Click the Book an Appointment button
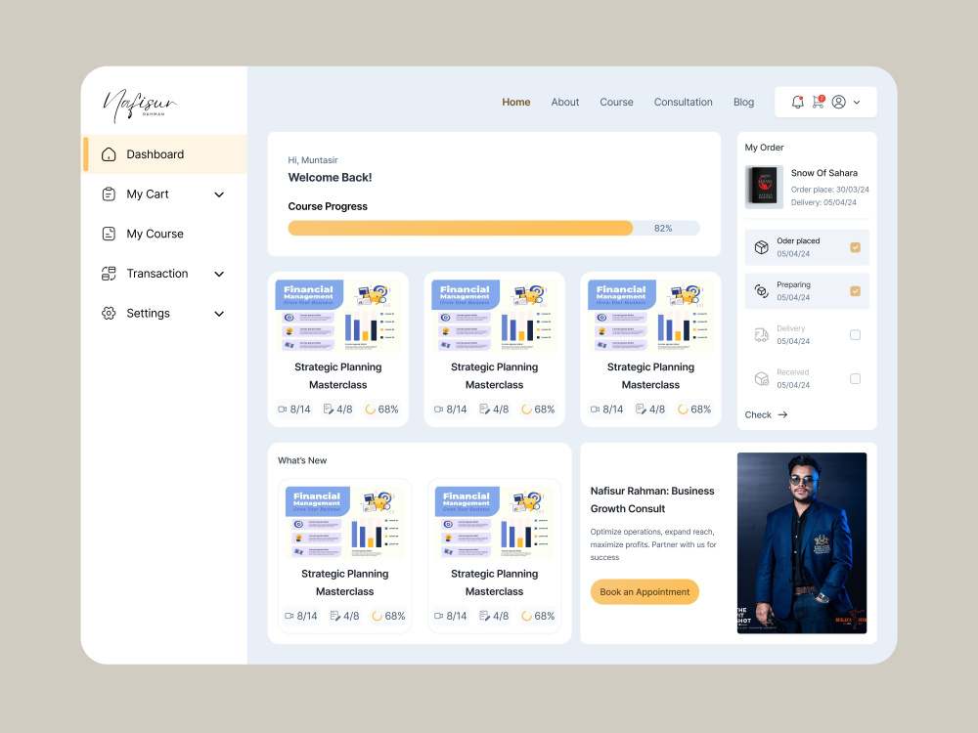Viewport: 978px width, 733px height. (645, 591)
